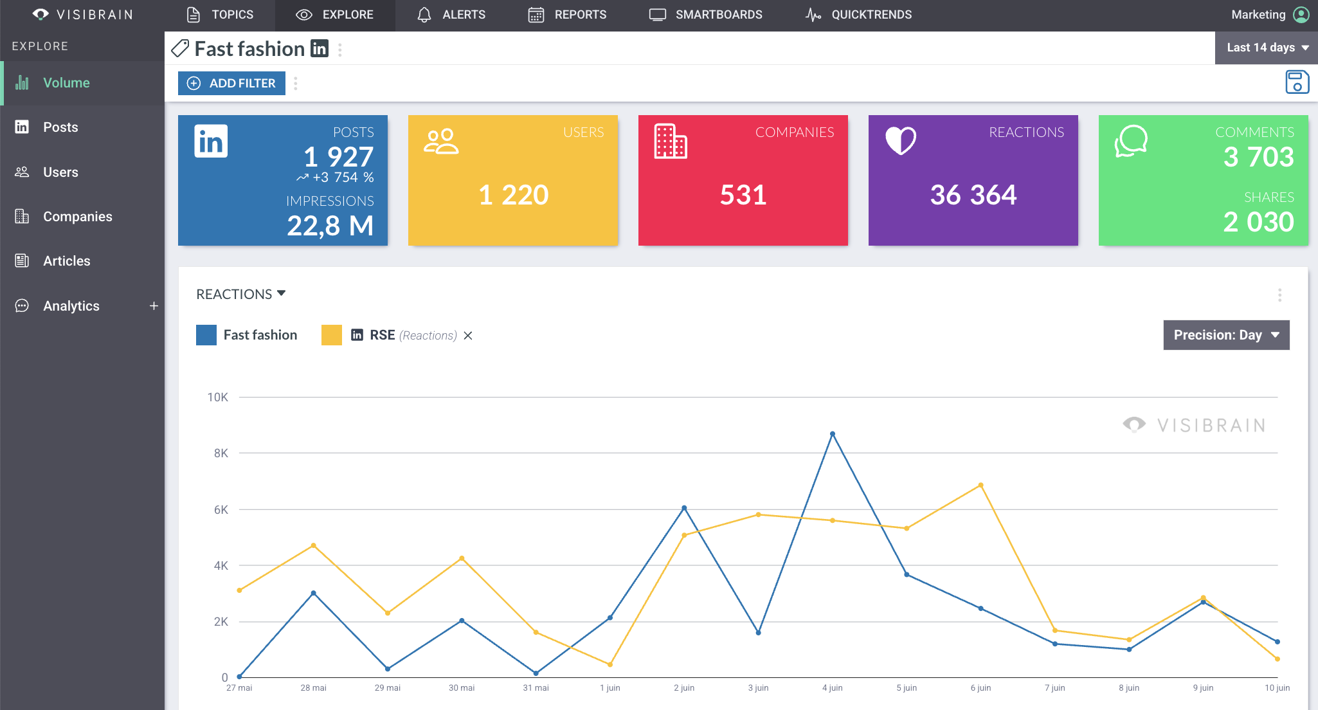Click the Impressions value 22,8 M
The image size is (1318, 710).
[x=330, y=226]
